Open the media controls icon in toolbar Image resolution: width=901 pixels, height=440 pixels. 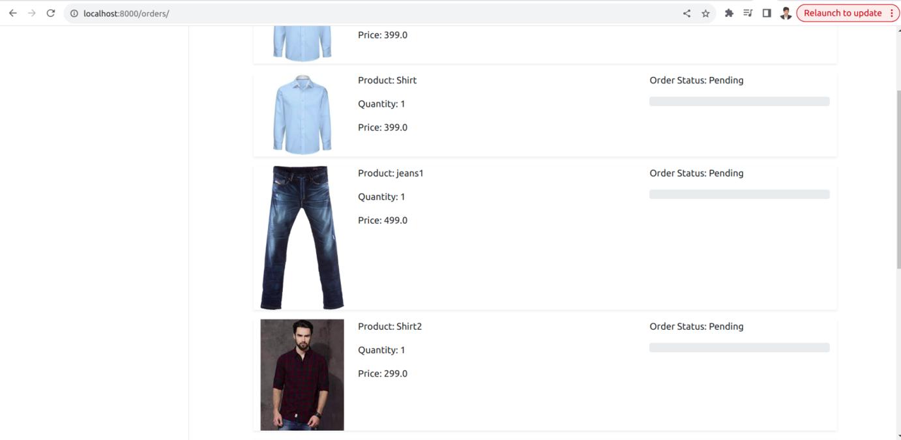point(748,12)
